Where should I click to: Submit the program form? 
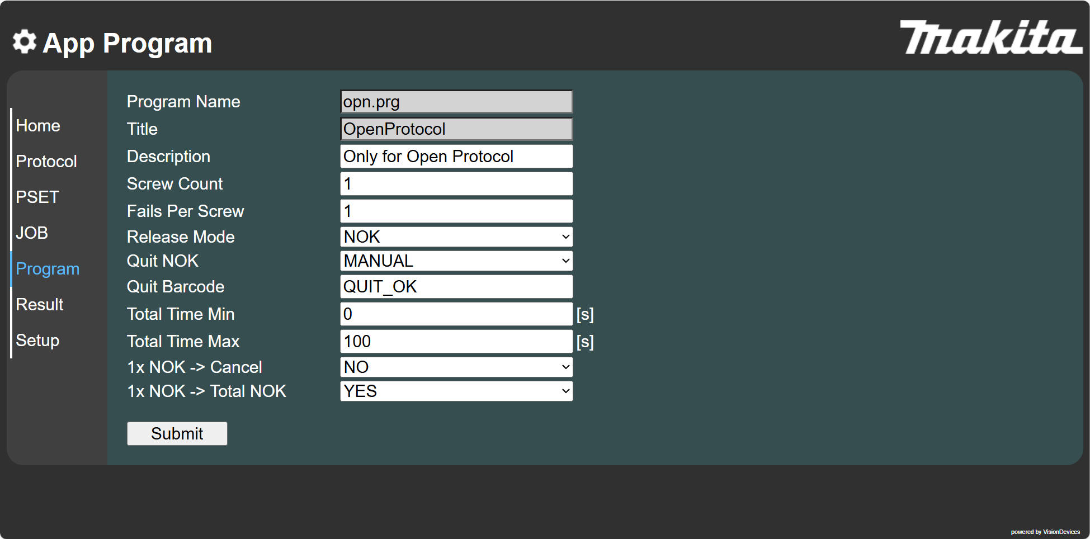tap(177, 434)
